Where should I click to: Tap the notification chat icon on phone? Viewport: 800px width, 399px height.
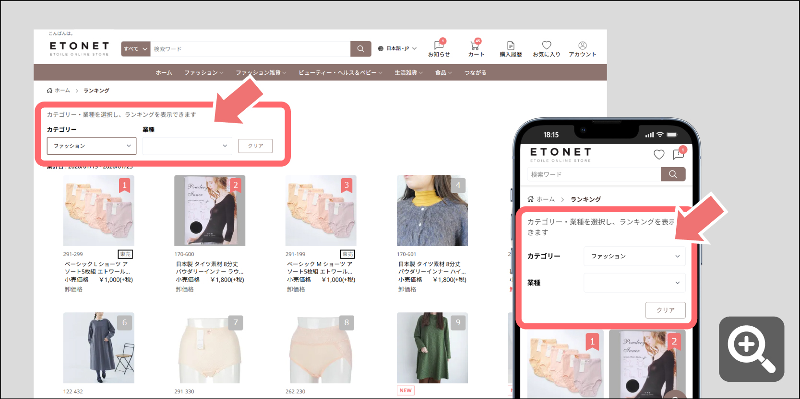pyautogui.click(x=679, y=154)
